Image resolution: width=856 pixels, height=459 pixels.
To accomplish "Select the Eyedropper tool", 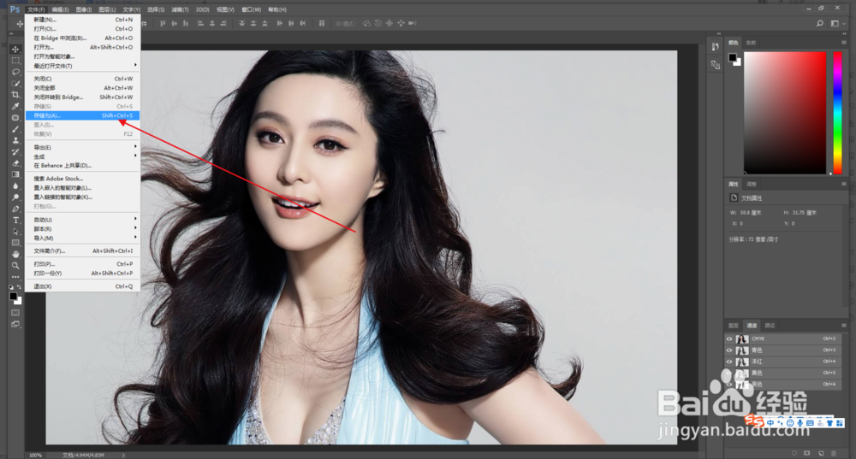I will click(x=15, y=106).
